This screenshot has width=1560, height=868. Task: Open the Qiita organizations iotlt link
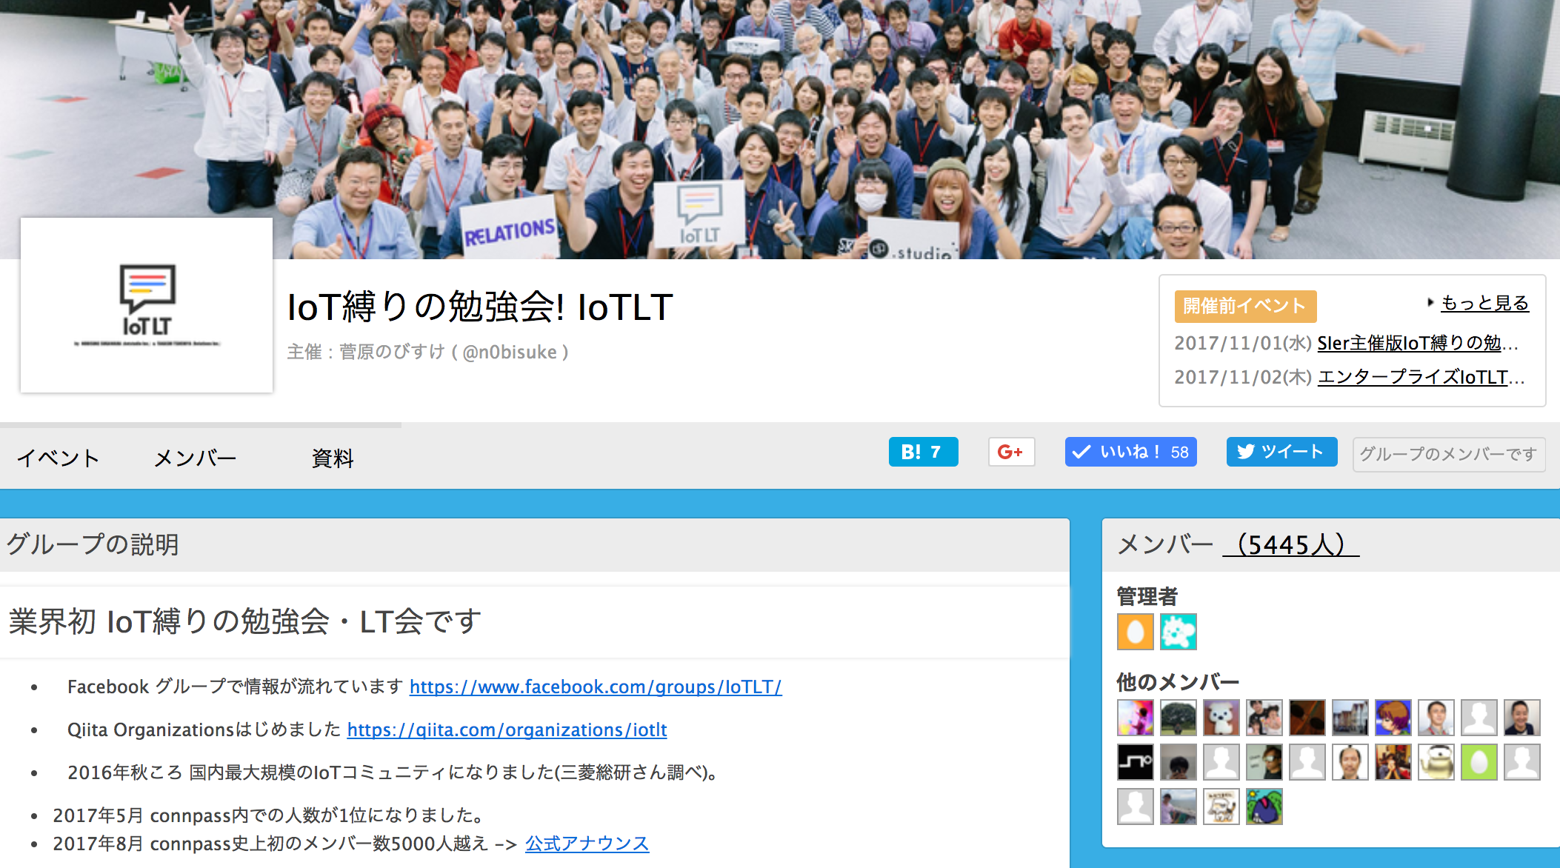(507, 730)
